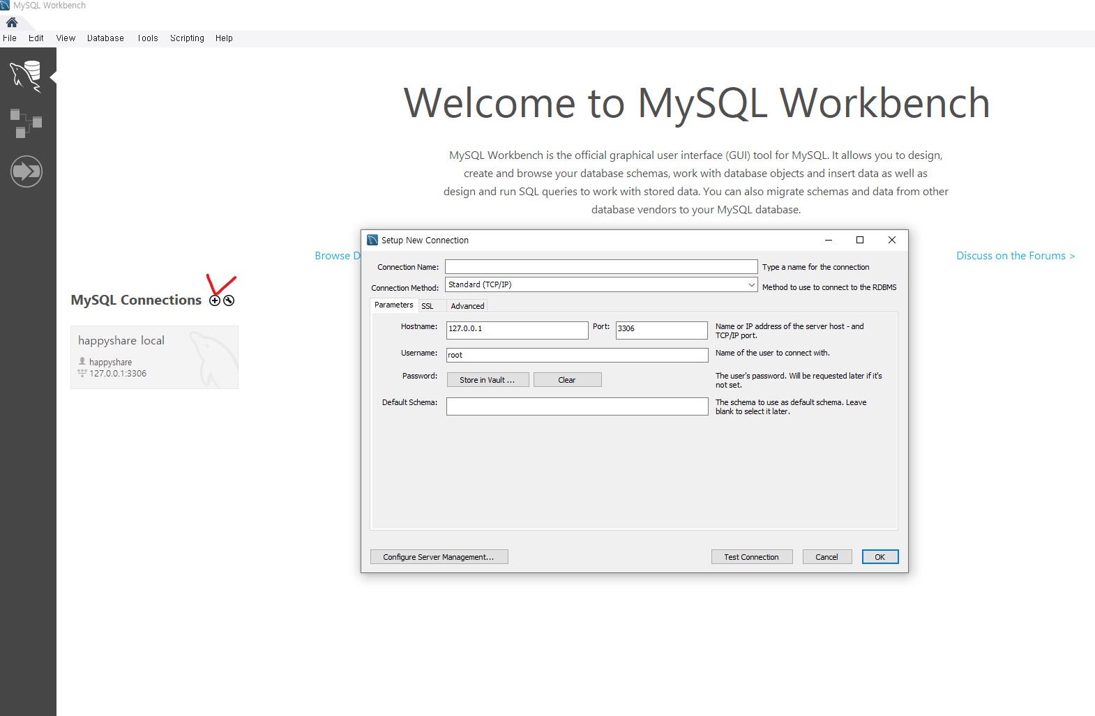Select the MySQL connections dolphin sidebar icon
The width and height of the screenshot is (1095, 716).
26,76
